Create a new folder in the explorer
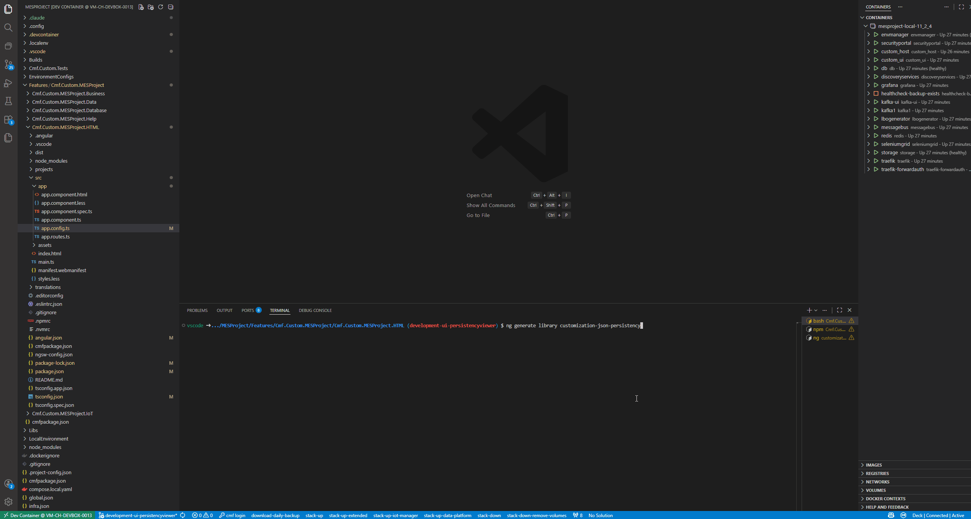971x519 pixels. [151, 7]
